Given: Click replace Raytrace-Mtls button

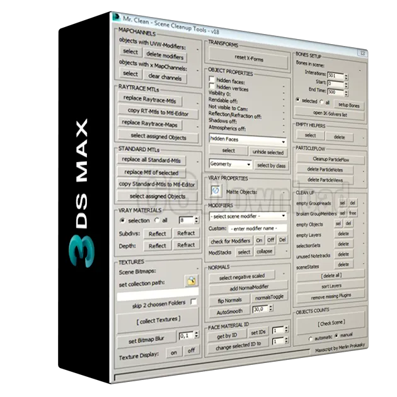Looking at the screenshot, I should 149,100.
